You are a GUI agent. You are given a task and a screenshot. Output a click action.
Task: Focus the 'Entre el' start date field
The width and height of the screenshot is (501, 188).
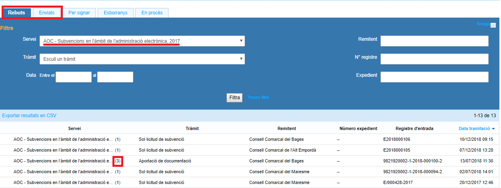pyautogui.click(x=73, y=77)
